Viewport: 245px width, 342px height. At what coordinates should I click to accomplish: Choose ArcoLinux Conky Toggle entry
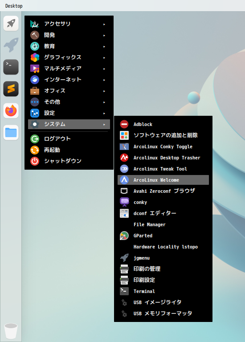pyautogui.click(x=163, y=147)
